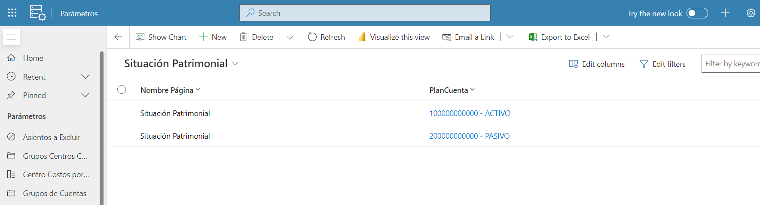Expand the Pinned section chevron
Image resolution: width=760 pixels, height=205 pixels.
[x=85, y=95]
